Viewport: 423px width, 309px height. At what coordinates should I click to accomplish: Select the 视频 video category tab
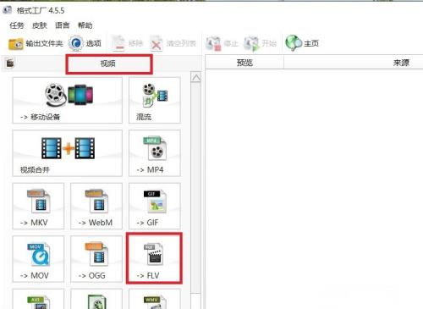[x=109, y=63]
